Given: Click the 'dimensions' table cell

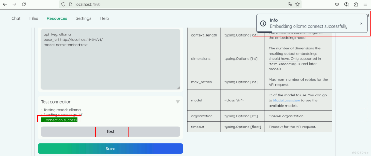Looking at the screenshot, I should pos(204,58).
